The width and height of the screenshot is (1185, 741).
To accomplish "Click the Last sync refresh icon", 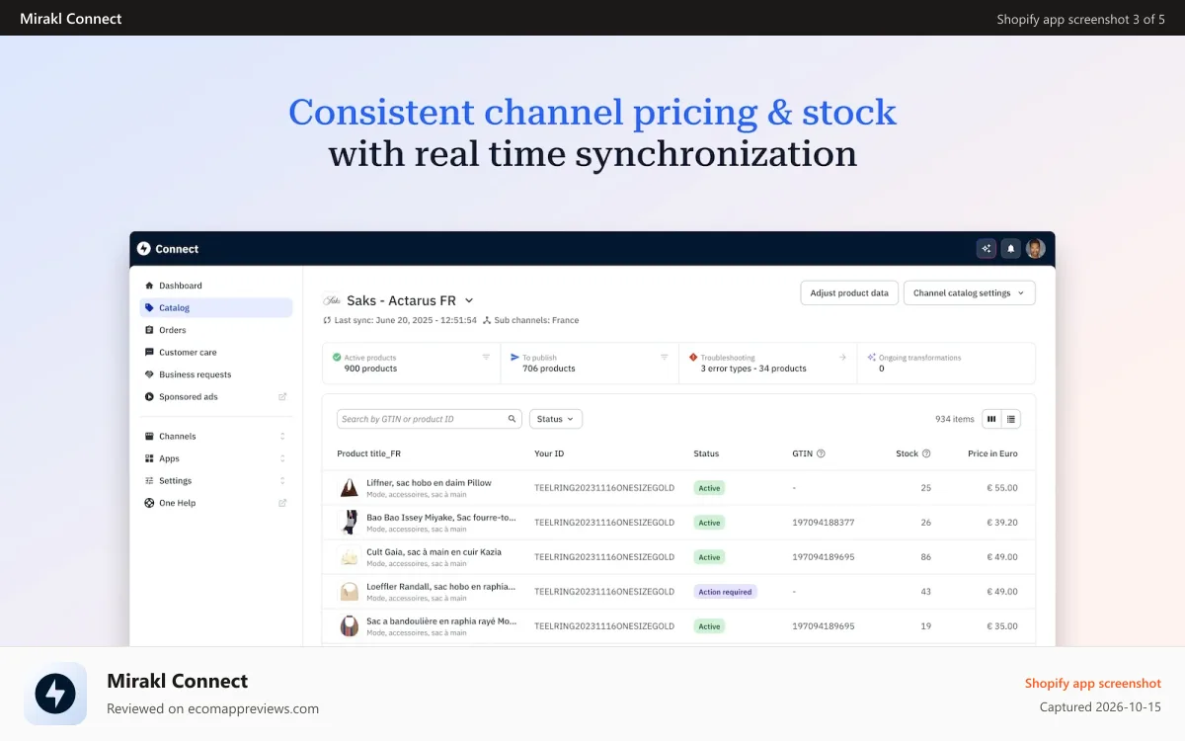I will [x=327, y=320].
